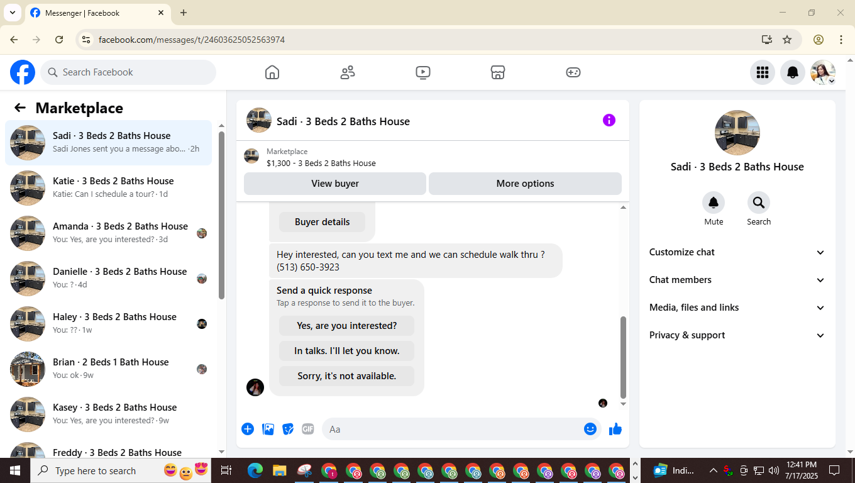
Task: Send quick reply "In talks. I'll let you know."
Action: click(x=346, y=351)
